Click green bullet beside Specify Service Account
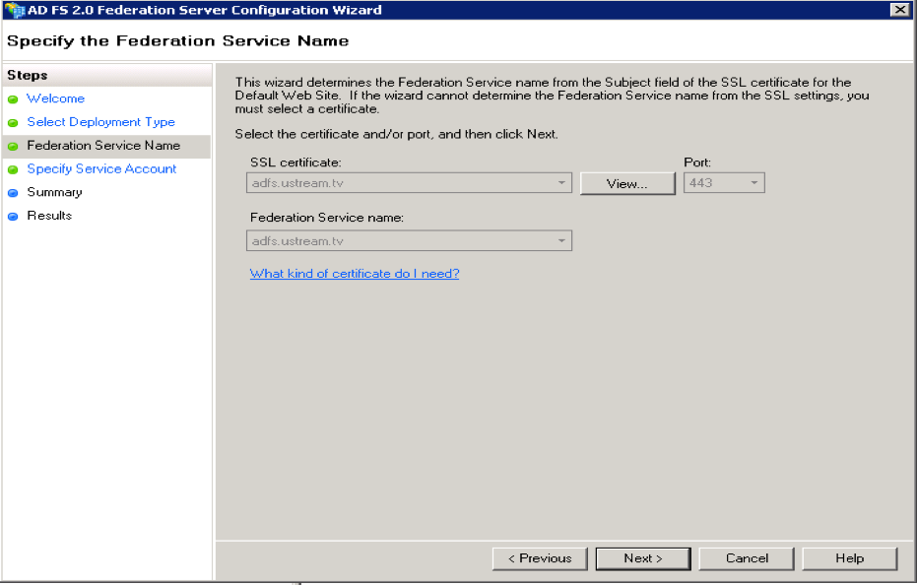 [13, 169]
